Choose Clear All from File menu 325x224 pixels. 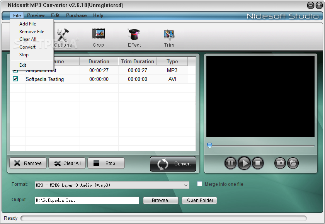[32, 39]
